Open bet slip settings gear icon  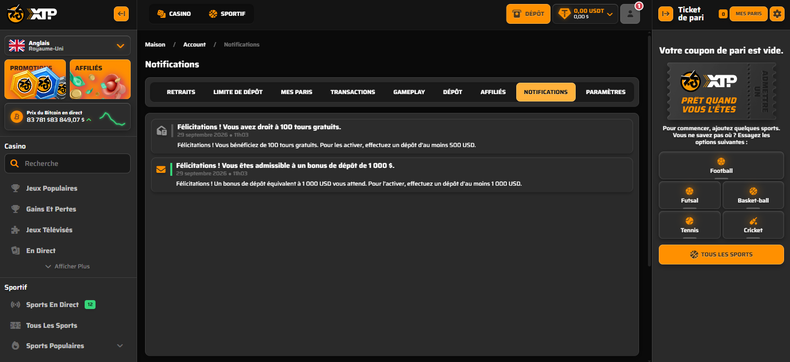[x=777, y=14]
